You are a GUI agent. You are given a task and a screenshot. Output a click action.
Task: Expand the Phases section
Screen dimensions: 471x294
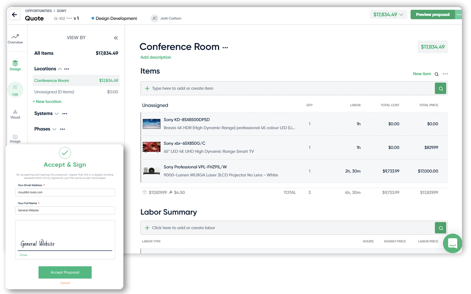pyautogui.click(x=54, y=129)
